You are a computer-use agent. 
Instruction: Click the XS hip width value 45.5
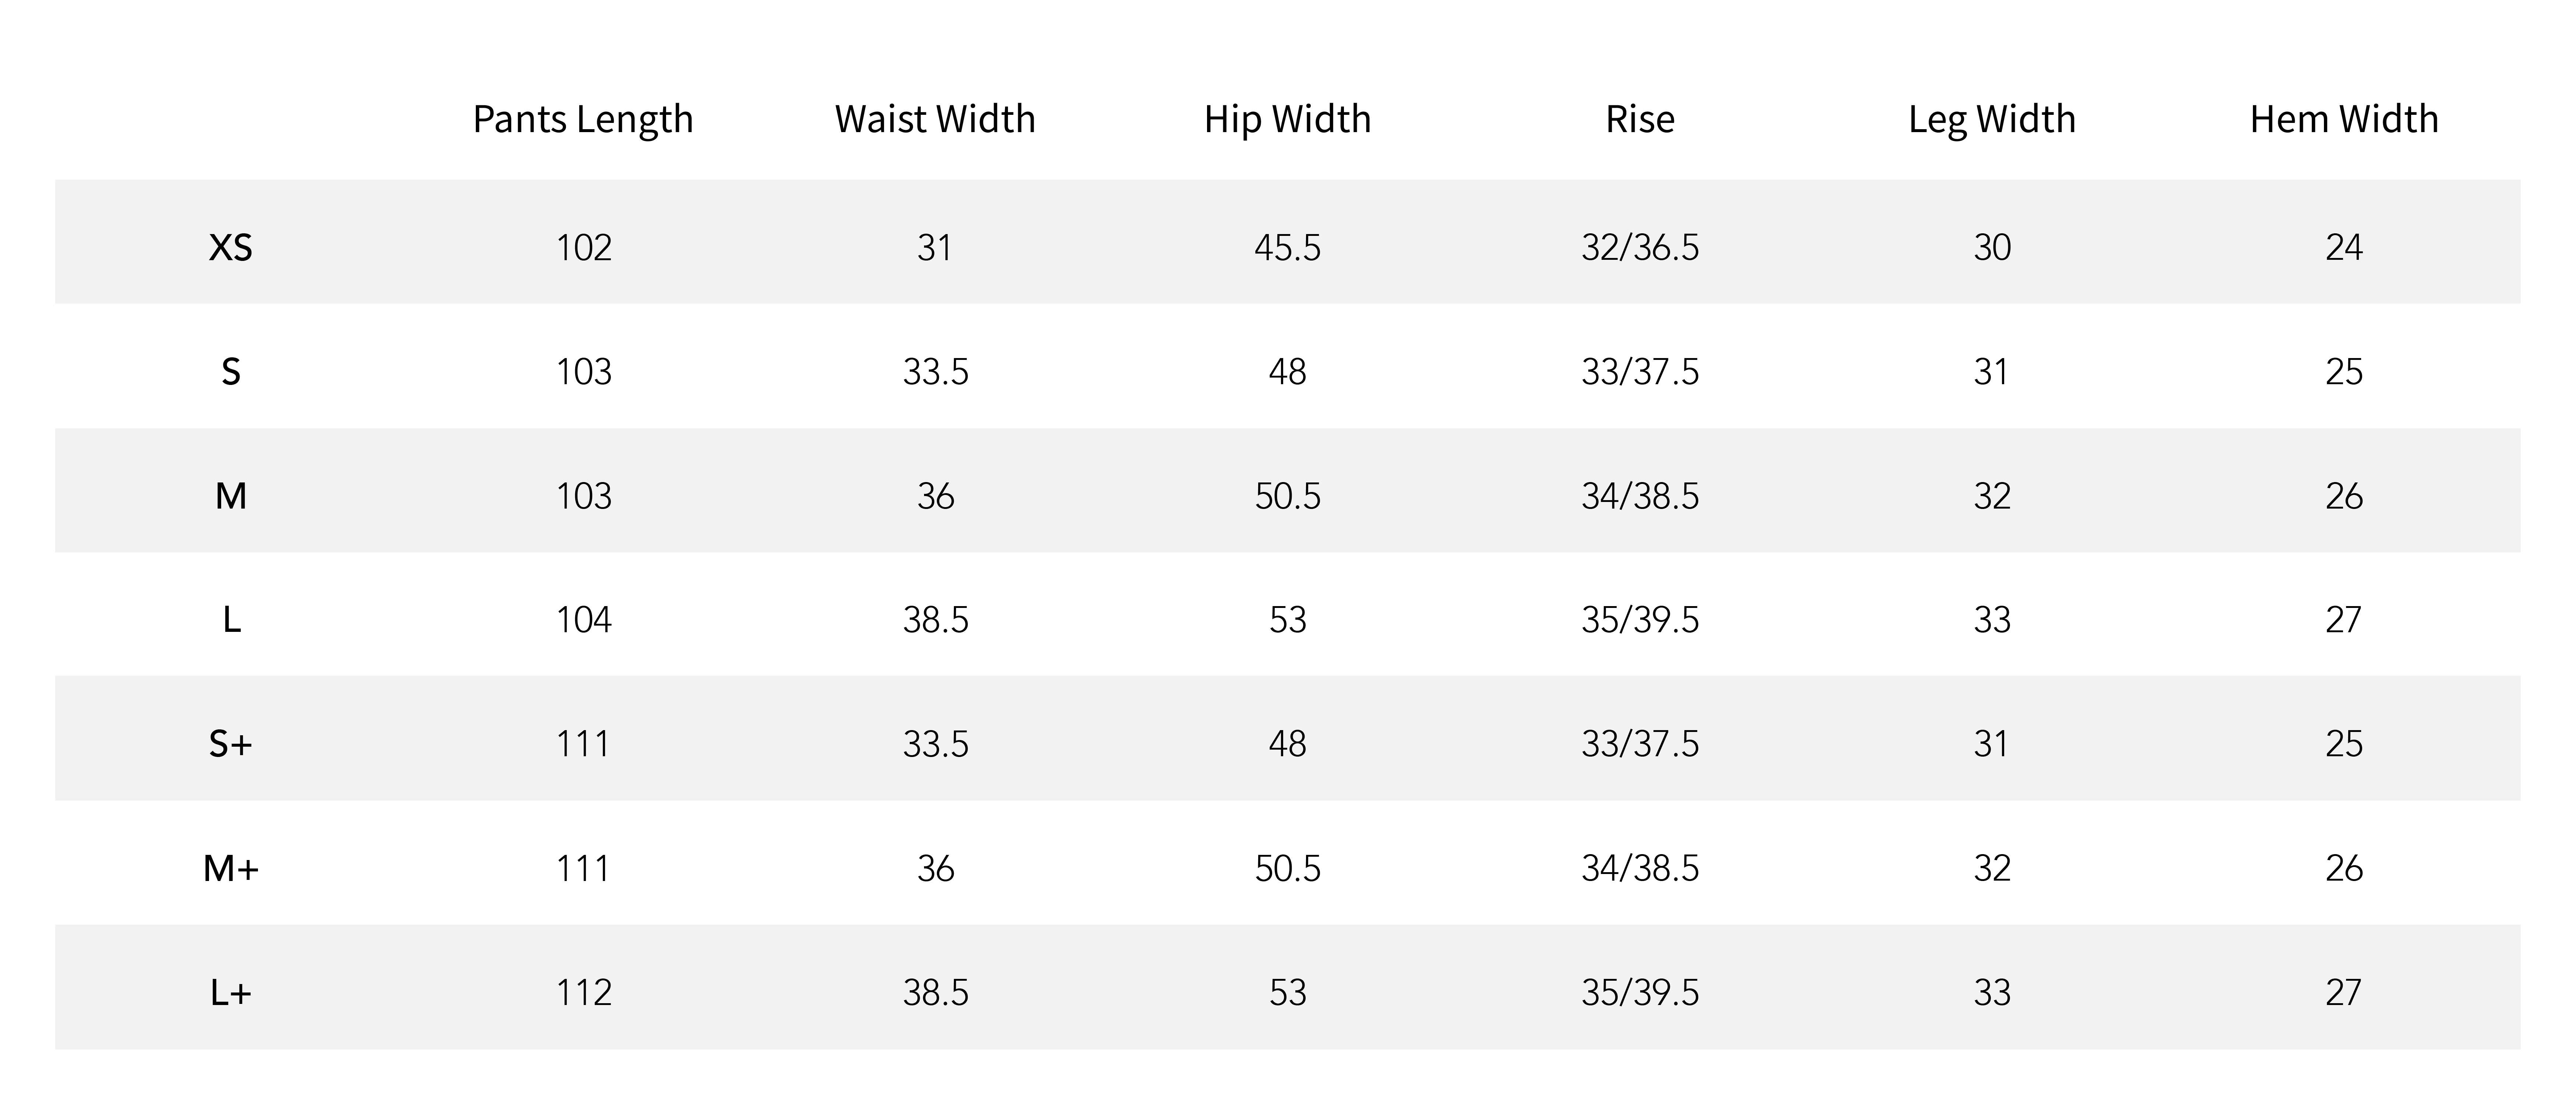(x=1288, y=247)
